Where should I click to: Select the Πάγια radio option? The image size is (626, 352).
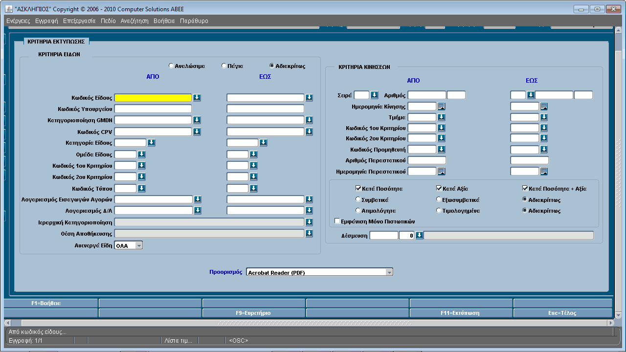[224, 66]
